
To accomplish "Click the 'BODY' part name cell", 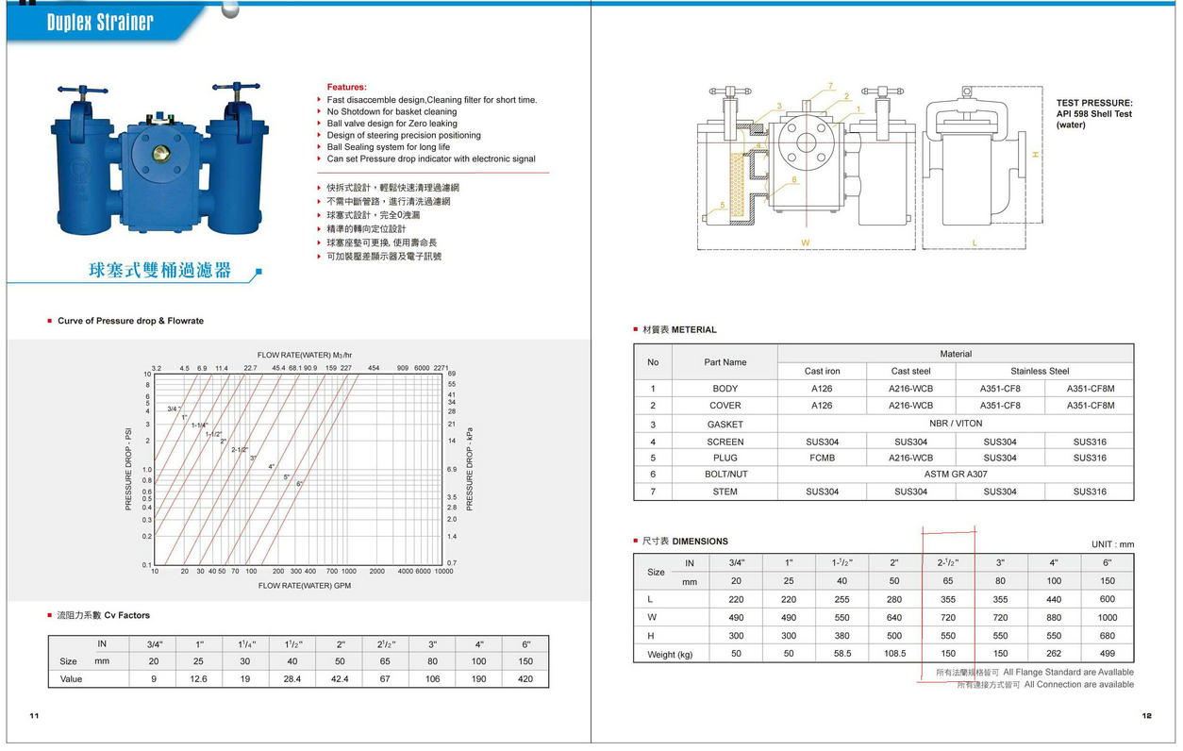I will (725, 389).
